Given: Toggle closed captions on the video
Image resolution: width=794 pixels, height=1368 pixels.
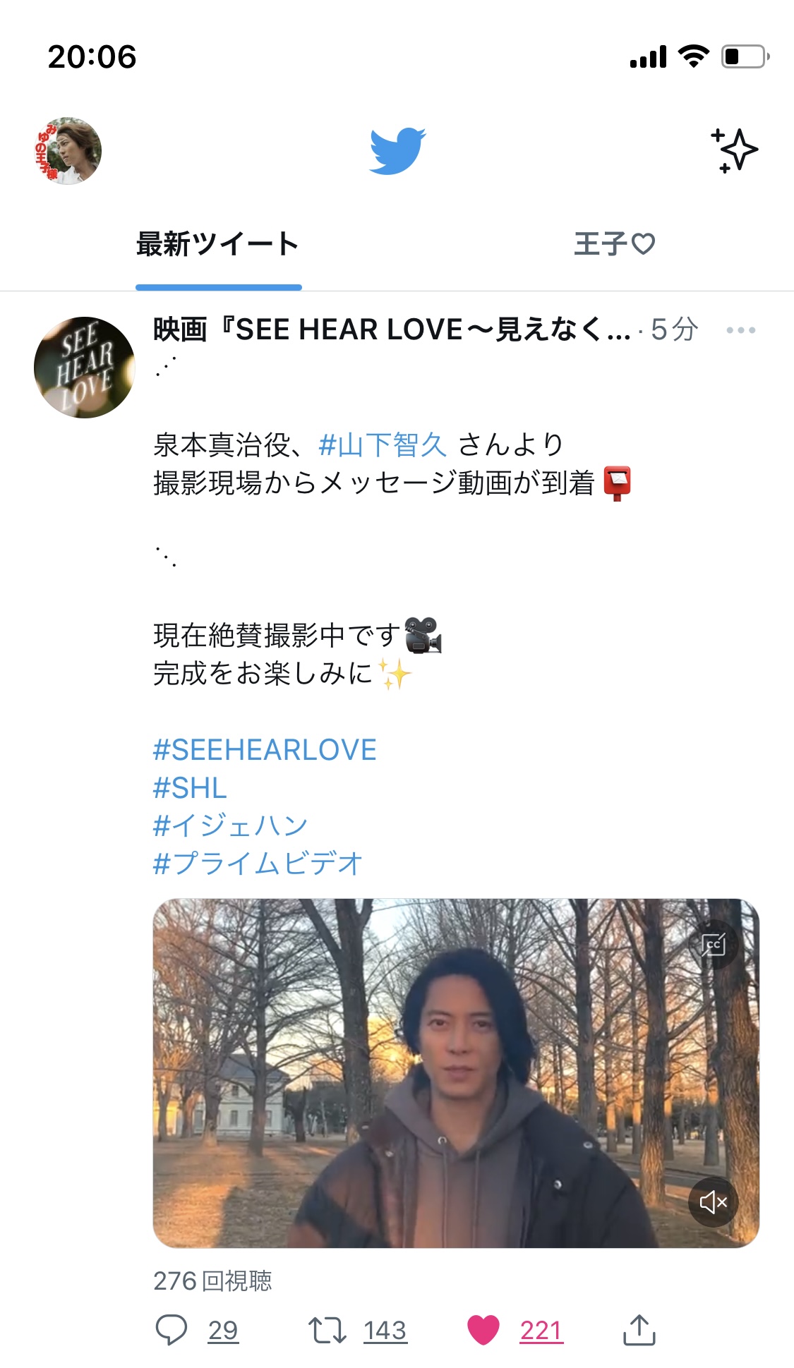Looking at the screenshot, I should coord(713,945).
